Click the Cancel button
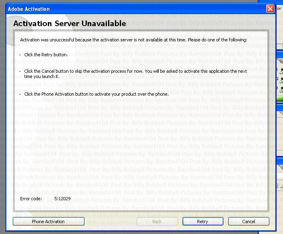The width and height of the screenshot is (283, 234). [x=248, y=222]
